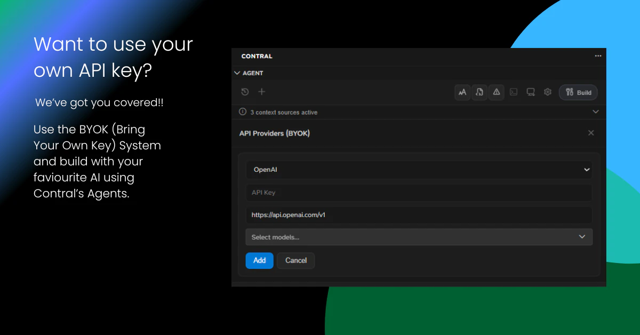Start a new agent session with plus icon
Image resolution: width=640 pixels, height=335 pixels.
(x=262, y=92)
